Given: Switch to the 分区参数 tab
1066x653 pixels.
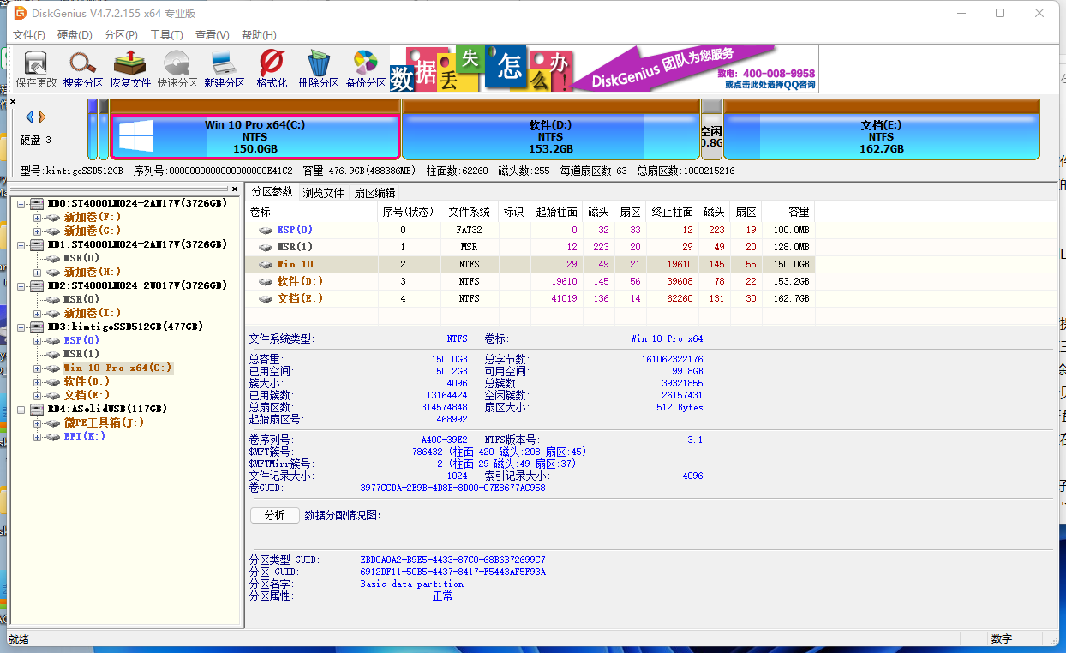Looking at the screenshot, I should 272,192.
